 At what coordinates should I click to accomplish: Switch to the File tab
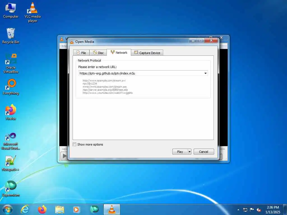coord(81,53)
